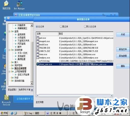The height and width of the screenshot is (116, 130).
Task: Select 黑白名单管理 tree item
Action: click(20, 68)
